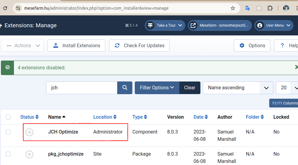
Task: Click Check For Updates button
Action: tap(139, 45)
